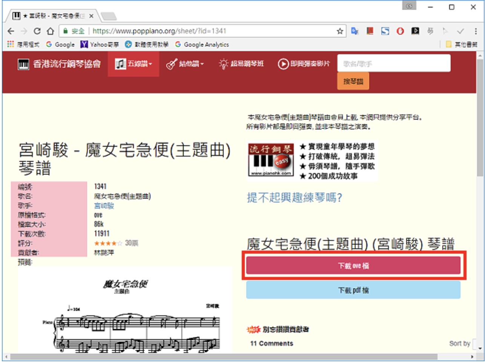Bookmark this page with the star icon

(340, 31)
